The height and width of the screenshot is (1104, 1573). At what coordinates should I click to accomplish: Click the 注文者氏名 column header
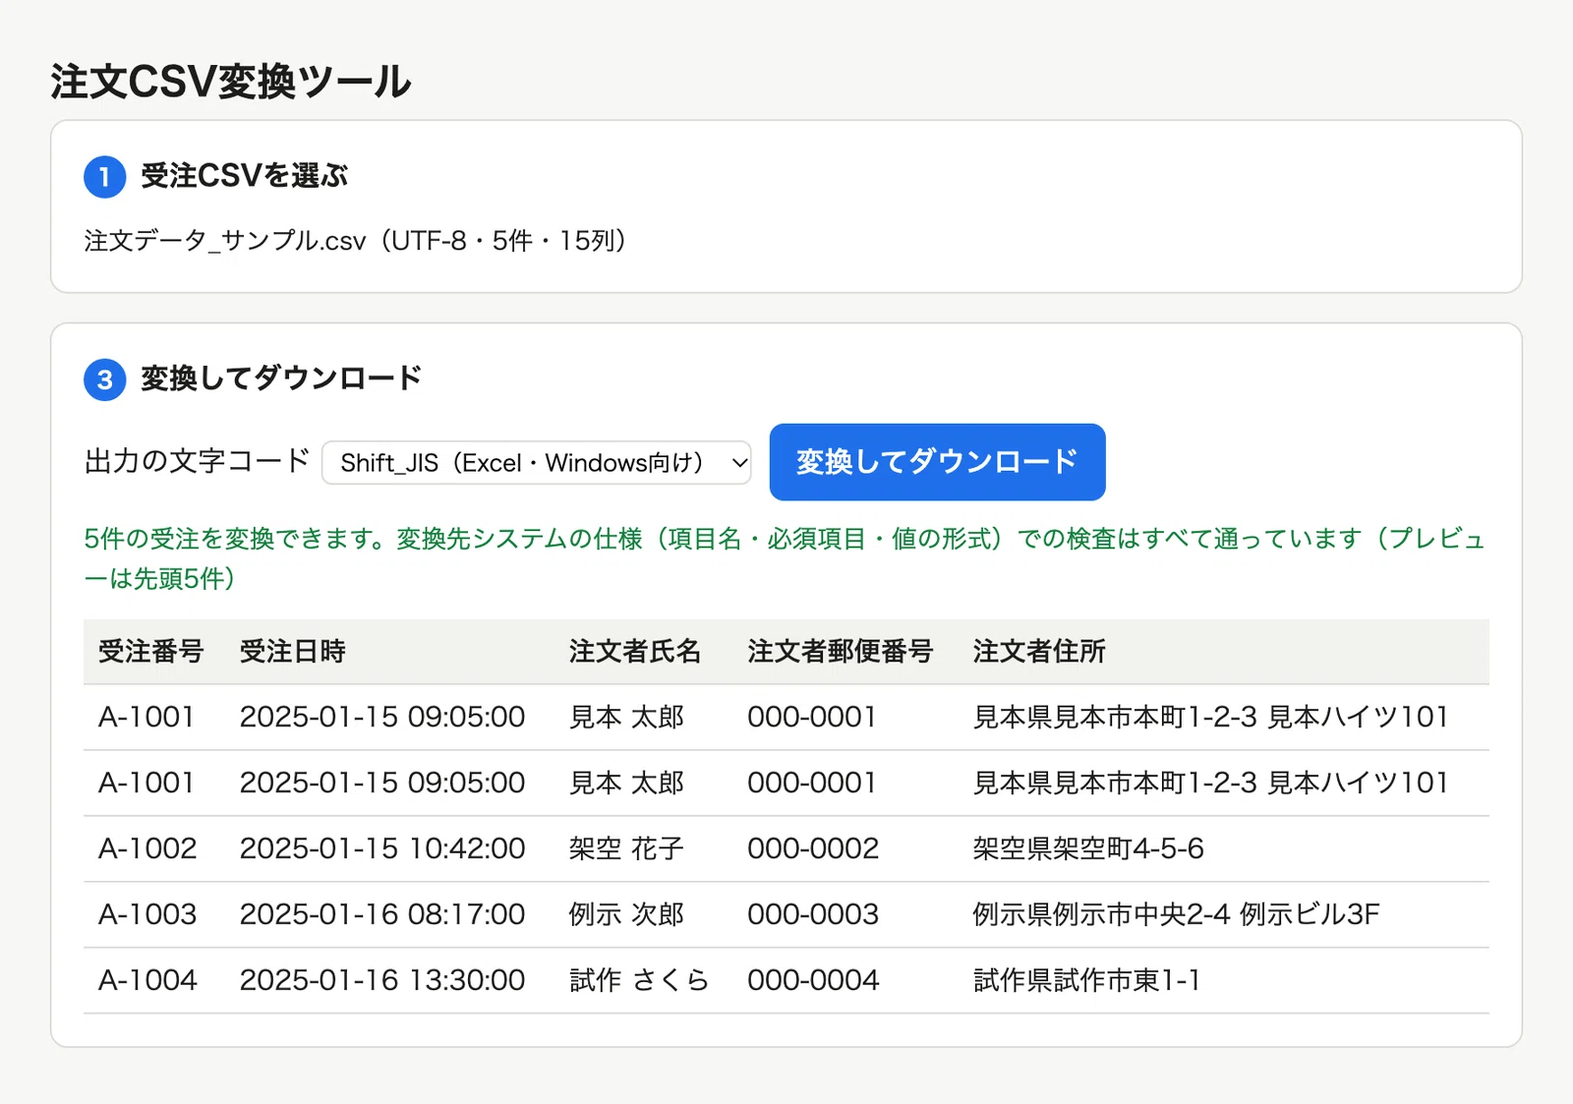635,652
